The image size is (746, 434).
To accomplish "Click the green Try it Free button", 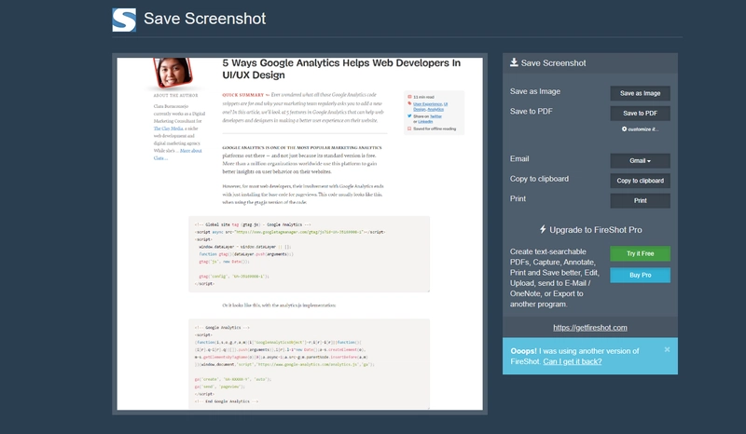I will 640,253.
